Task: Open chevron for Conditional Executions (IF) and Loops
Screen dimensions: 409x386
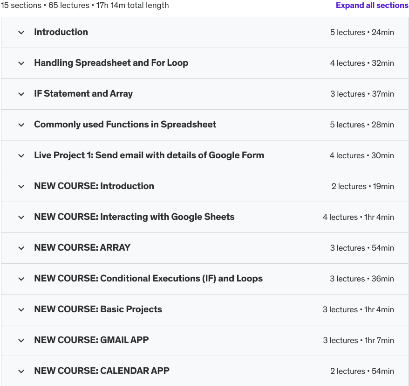Action: click(x=21, y=279)
